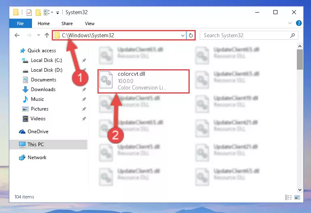
Task: Click the 10.0.0.0 version text
Action: point(125,81)
